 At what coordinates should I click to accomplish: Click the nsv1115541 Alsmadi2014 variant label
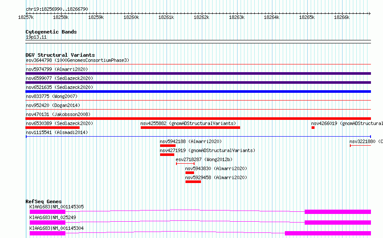pos(57,132)
